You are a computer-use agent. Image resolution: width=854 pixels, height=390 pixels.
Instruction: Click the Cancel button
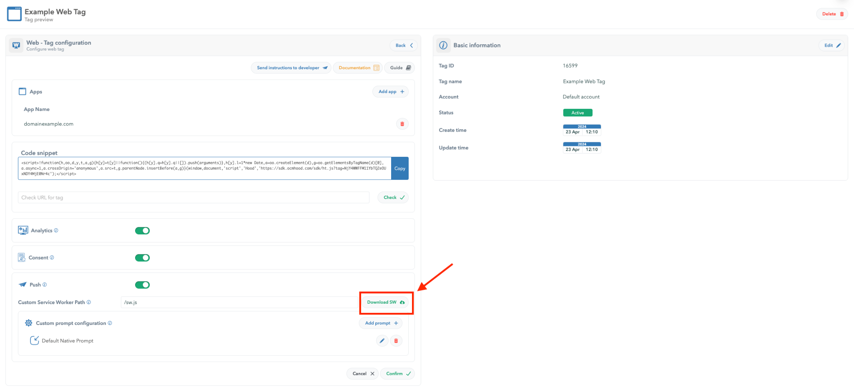pyautogui.click(x=362, y=374)
